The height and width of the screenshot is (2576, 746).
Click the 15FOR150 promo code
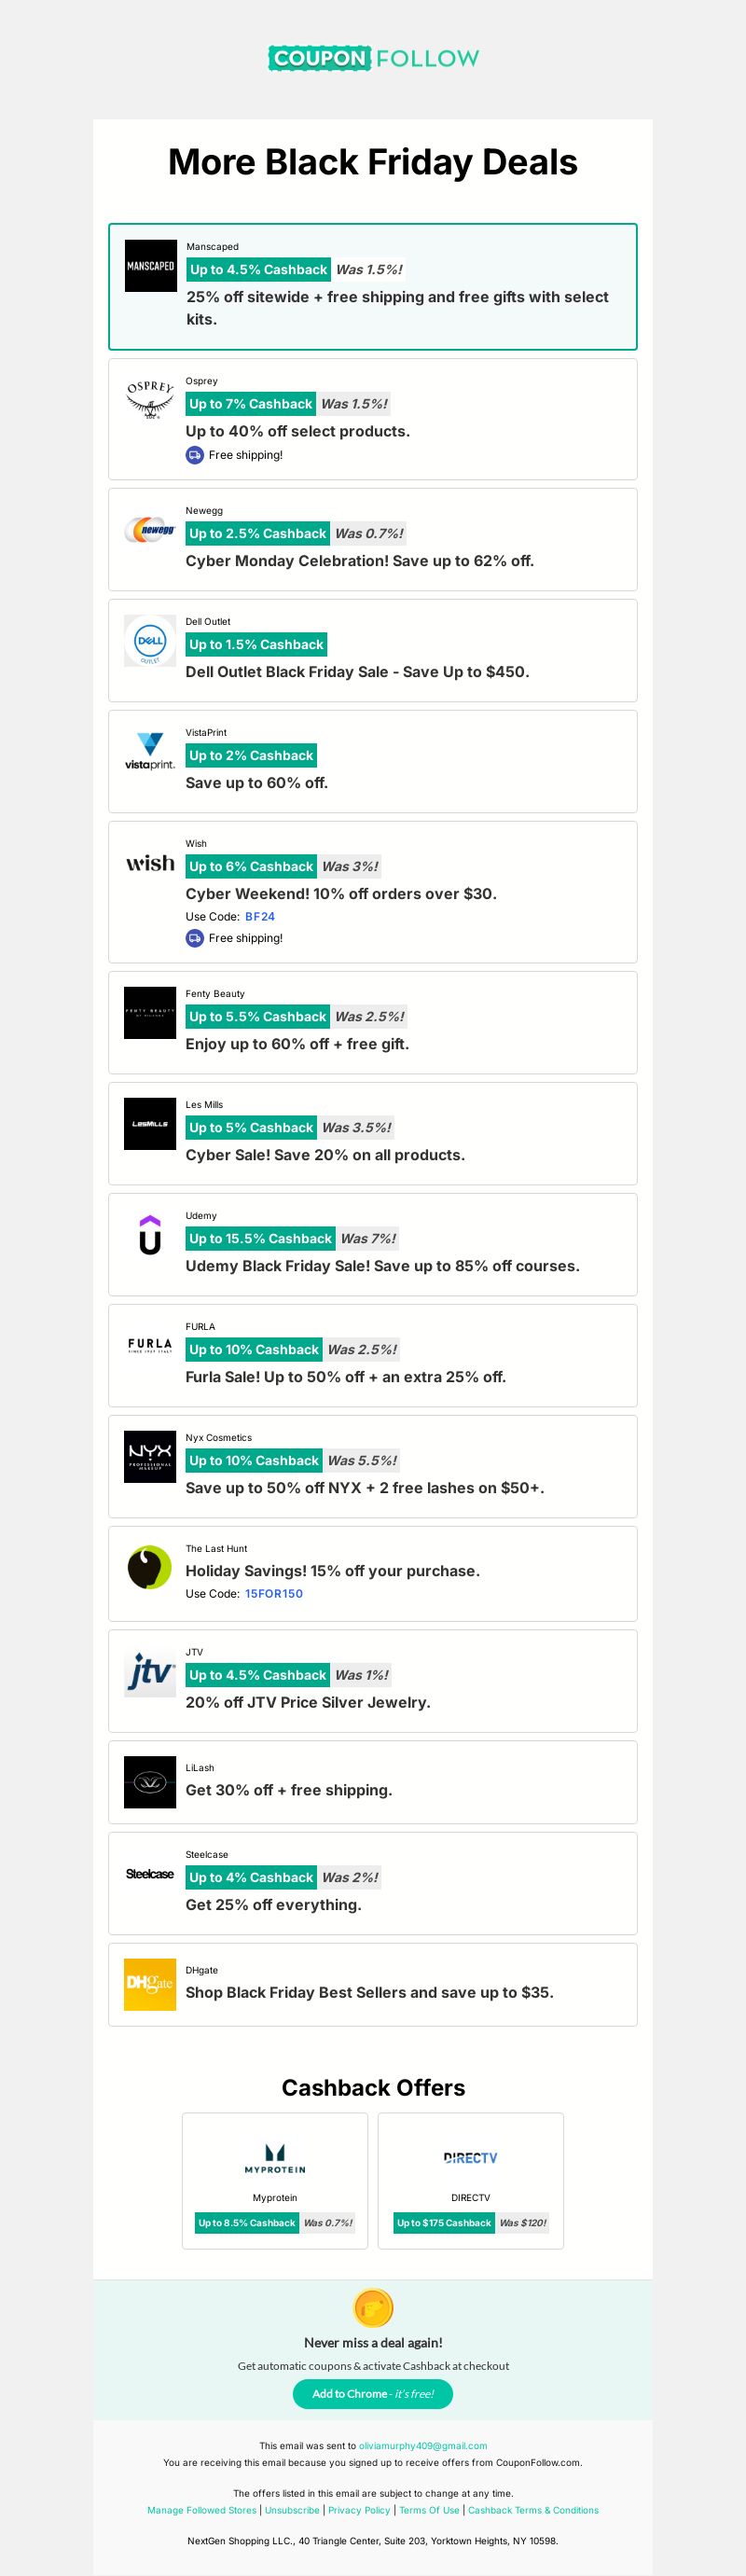(274, 1594)
